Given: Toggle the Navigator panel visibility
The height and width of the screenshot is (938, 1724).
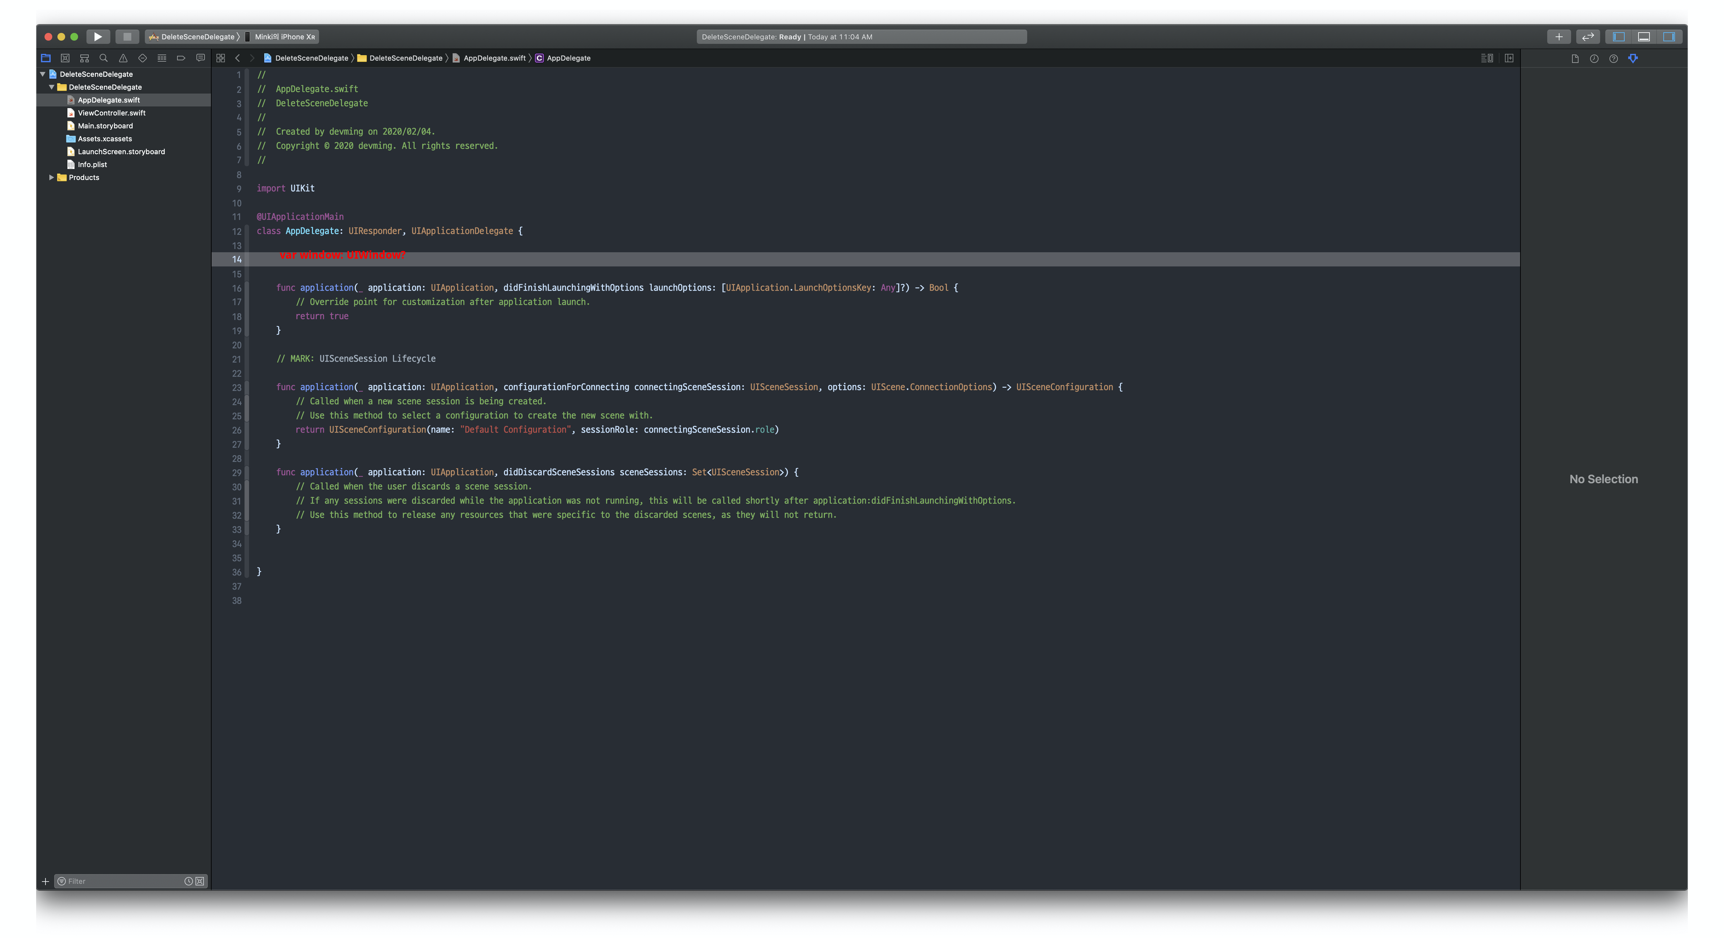Looking at the screenshot, I should click(1619, 37).
